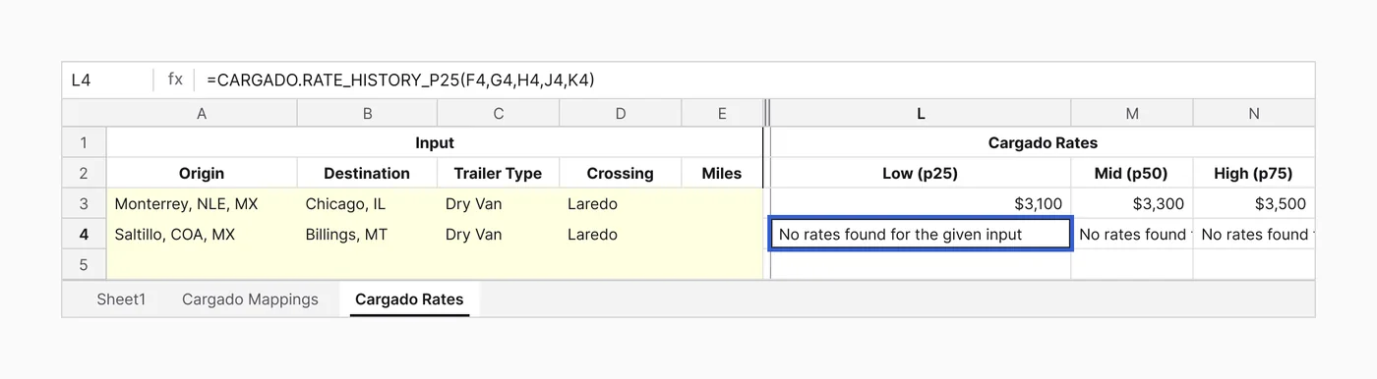Select the Dry Van cell in row 4
Image resolution: width=1377 pixels, height=379 pixels.
tap(498, 235)
